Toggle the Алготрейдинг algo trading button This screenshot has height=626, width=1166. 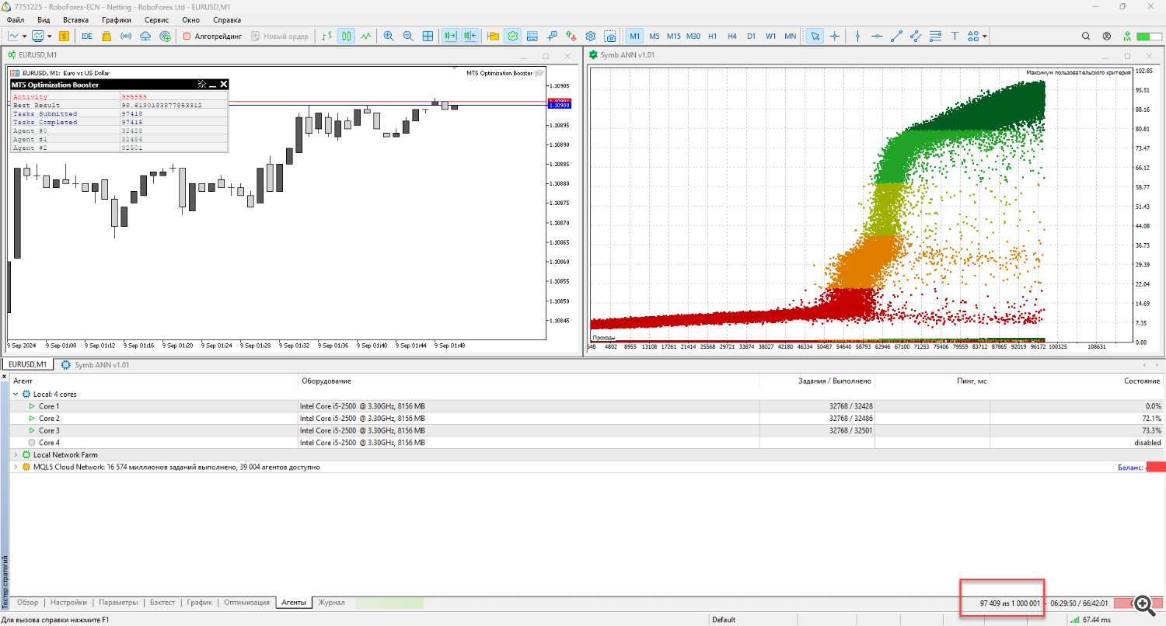click(x=212, y=36)
